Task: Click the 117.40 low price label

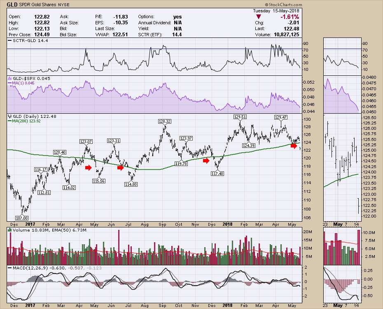Action: [x=217, y=174]
